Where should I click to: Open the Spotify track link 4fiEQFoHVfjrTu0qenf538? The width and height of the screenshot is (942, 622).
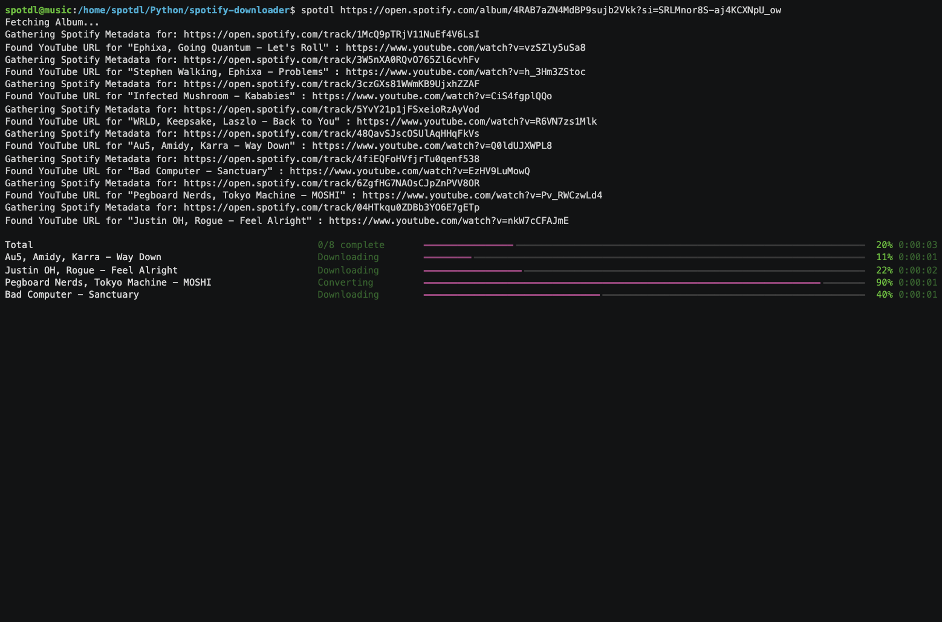coord(331,159)
